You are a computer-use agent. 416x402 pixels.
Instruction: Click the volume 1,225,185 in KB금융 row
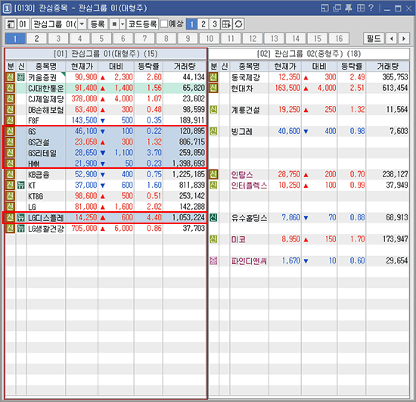(x=188, y=174)
